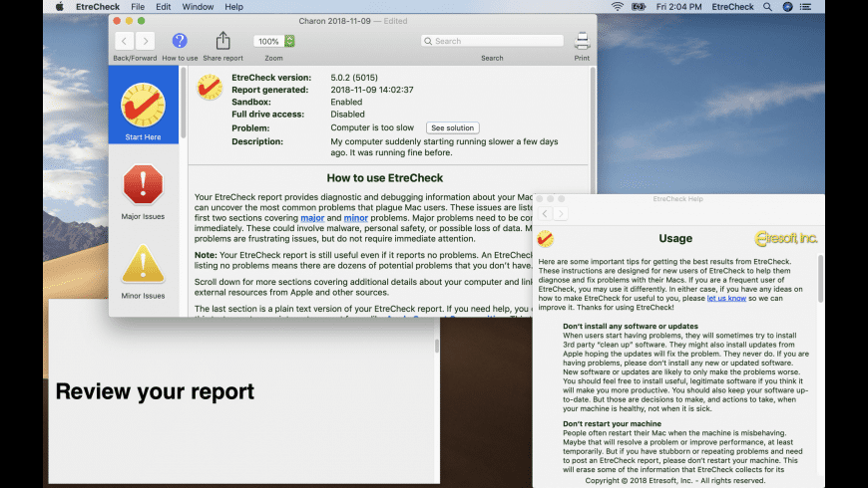Click the date and time display

pos(678,7)
